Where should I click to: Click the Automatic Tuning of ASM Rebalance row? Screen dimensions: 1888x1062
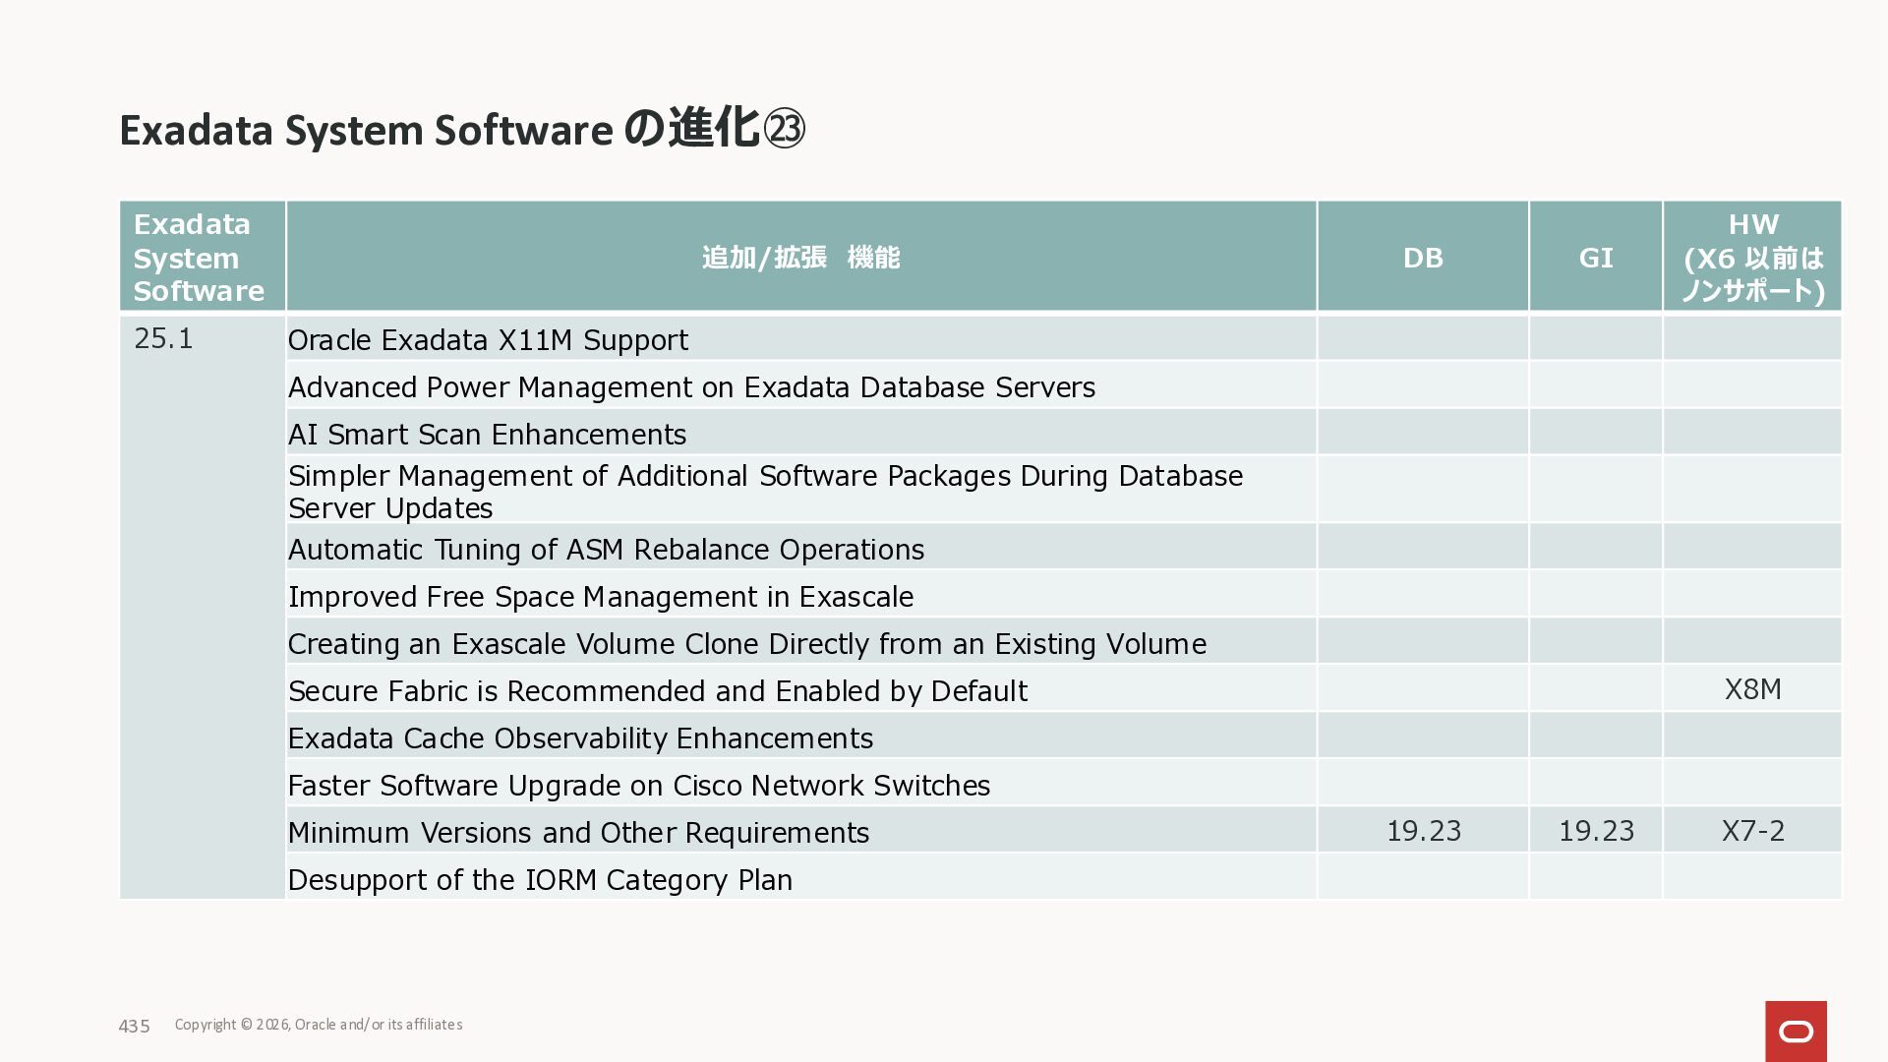606,550
